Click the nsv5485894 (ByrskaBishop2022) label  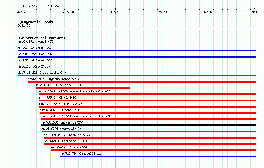53,79
